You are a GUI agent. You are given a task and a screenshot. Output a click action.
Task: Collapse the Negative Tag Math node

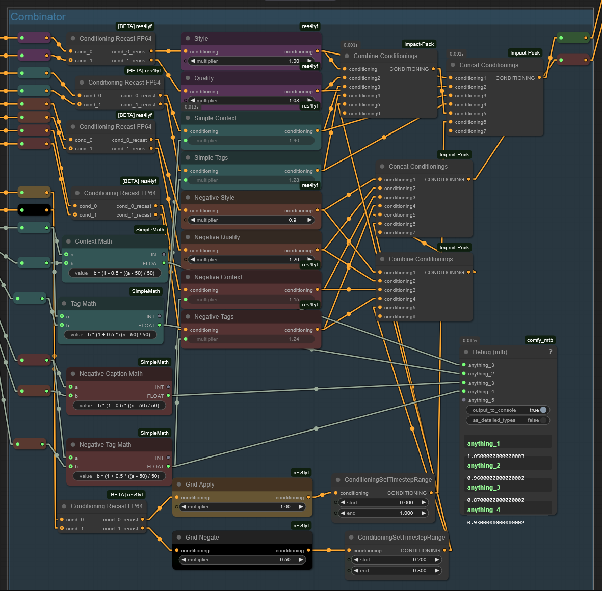[x=73, y=445]
